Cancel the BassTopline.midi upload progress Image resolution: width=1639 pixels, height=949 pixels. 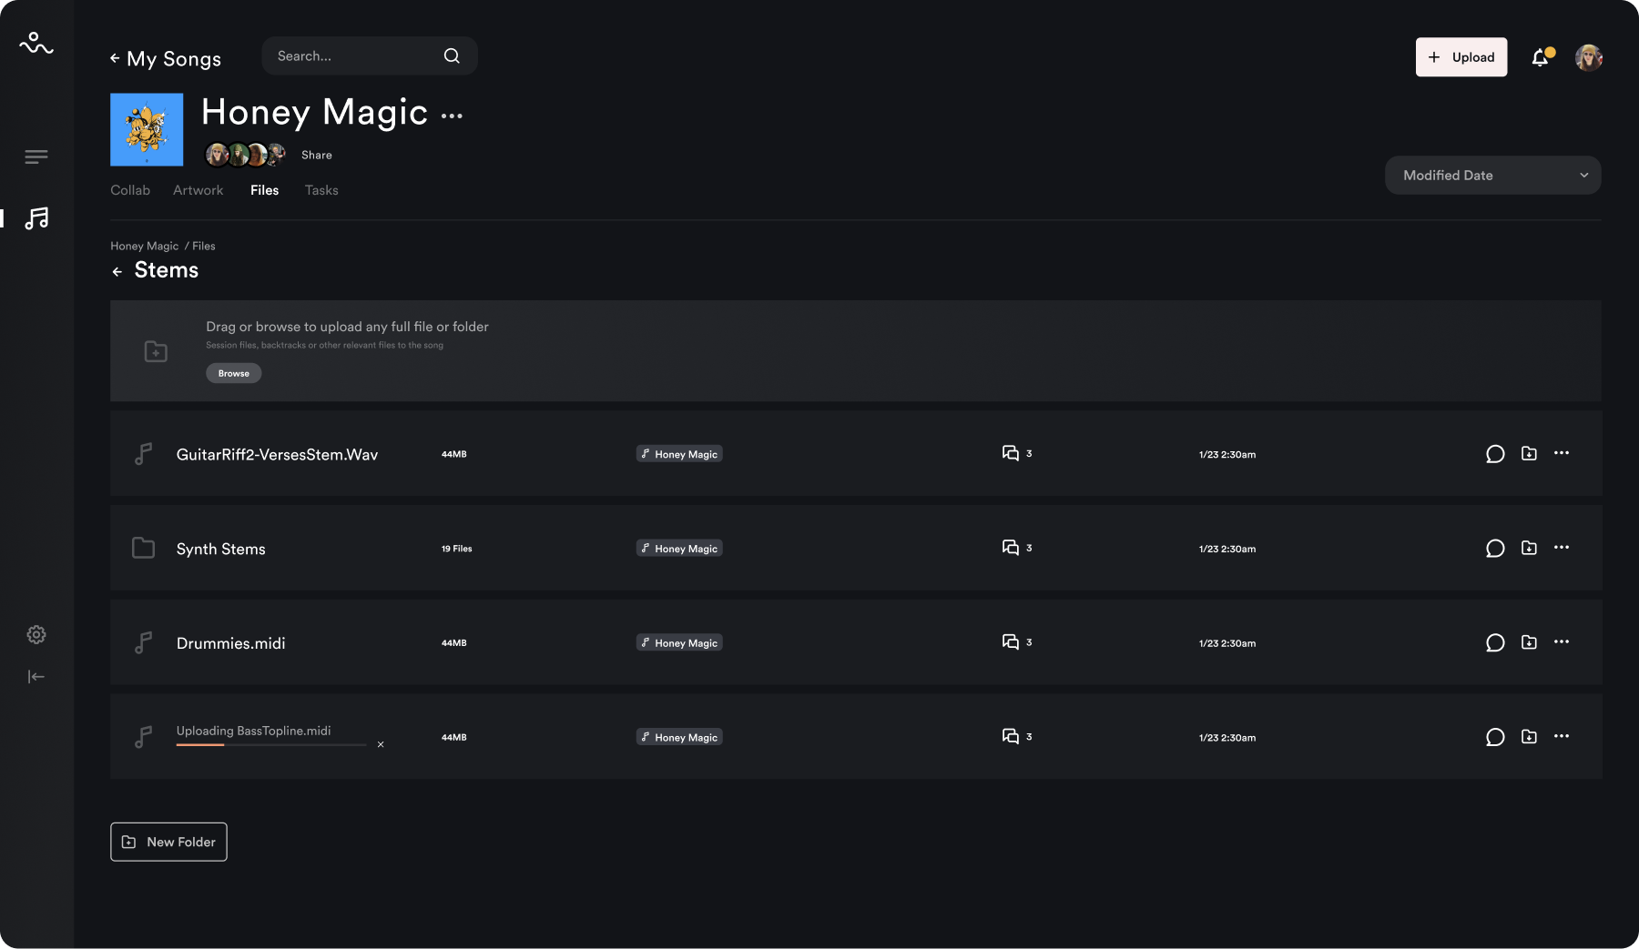[x=381, y=744]
